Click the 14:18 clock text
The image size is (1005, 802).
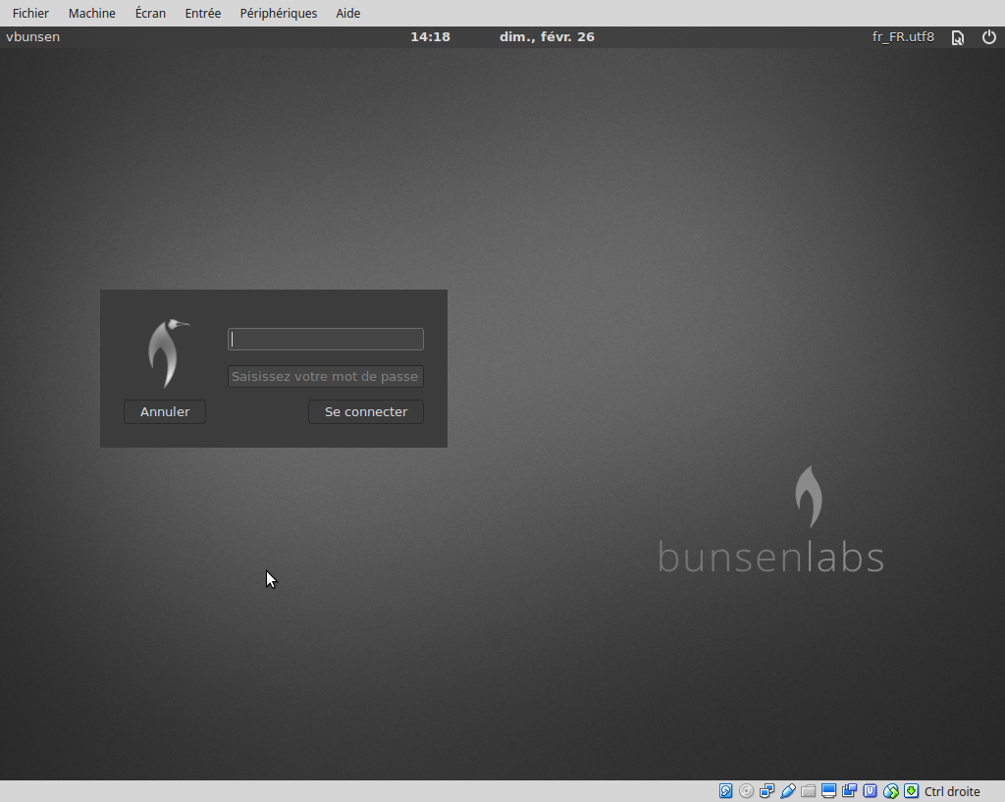[x=430, y=37]
